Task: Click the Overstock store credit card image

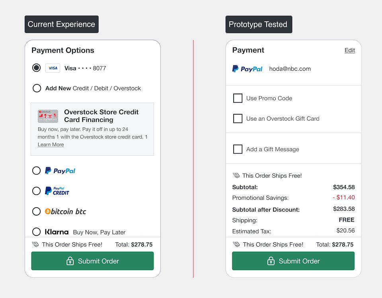Action: click(x=48, y=116)
